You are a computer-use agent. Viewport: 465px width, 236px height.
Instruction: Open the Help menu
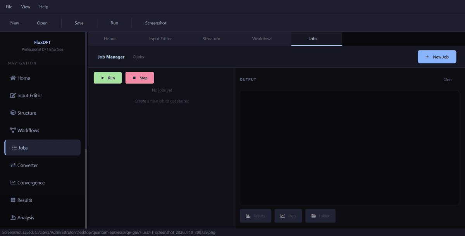(44, 7)
